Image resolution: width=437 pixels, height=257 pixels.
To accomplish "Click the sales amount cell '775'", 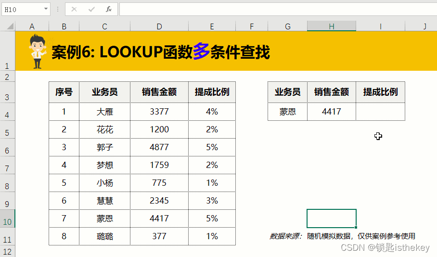I will 159,183.
